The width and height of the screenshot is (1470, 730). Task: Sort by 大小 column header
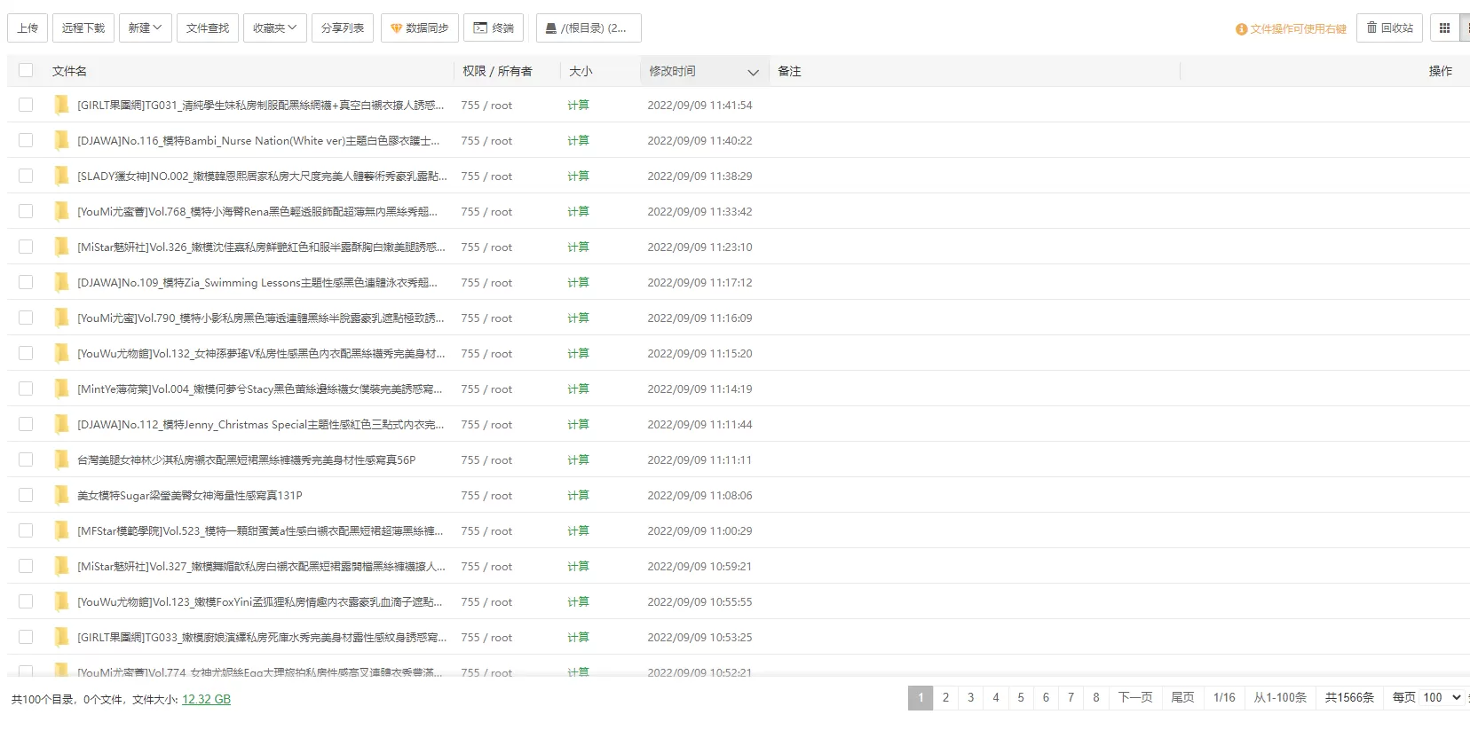click(581, 71)
